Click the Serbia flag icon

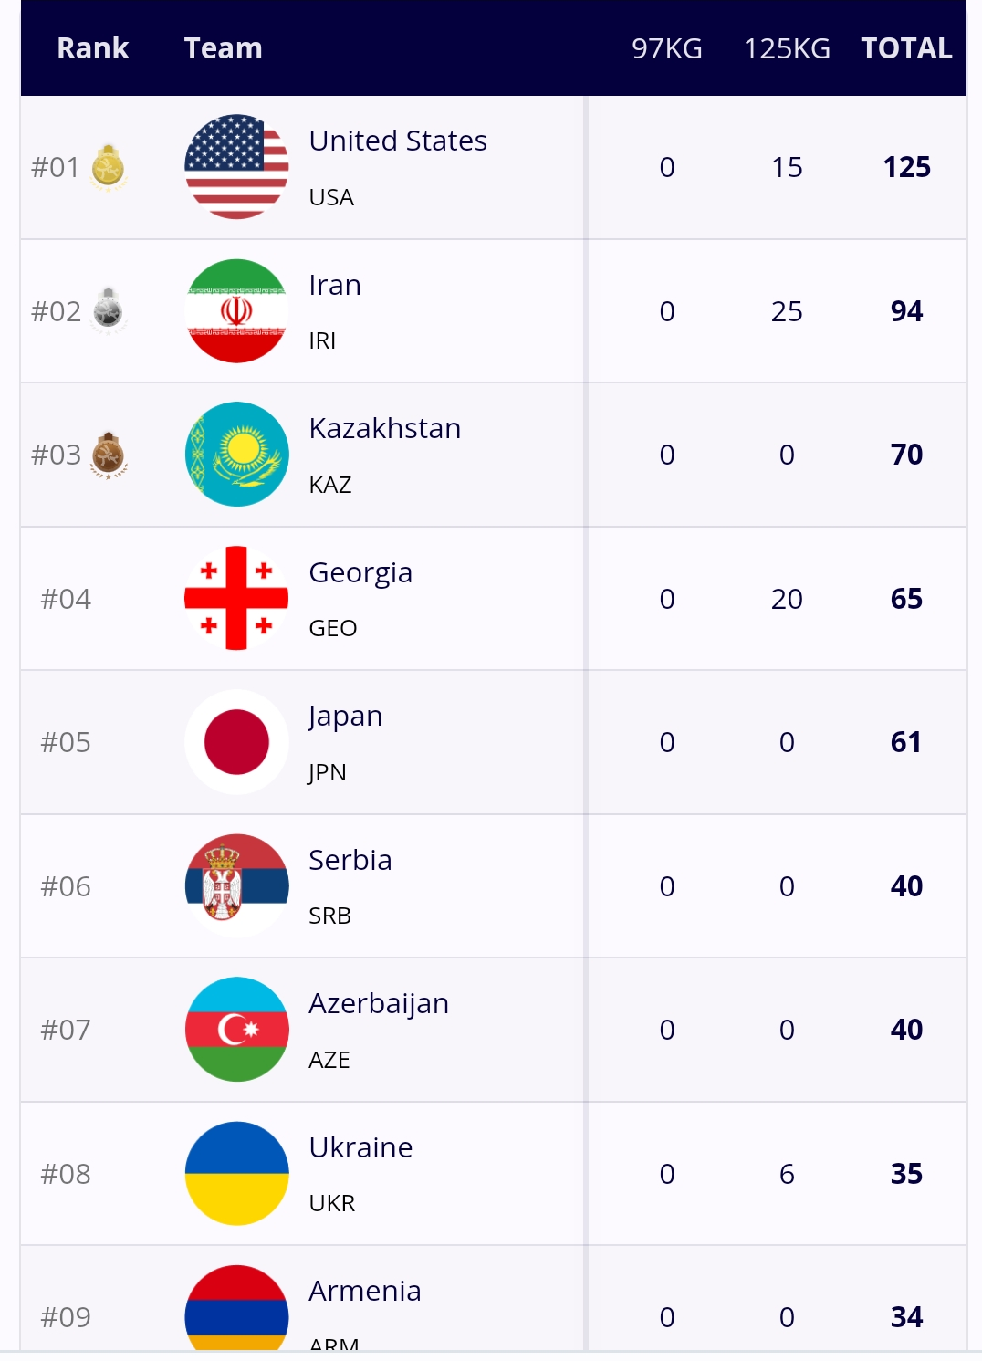coord(236,886)
